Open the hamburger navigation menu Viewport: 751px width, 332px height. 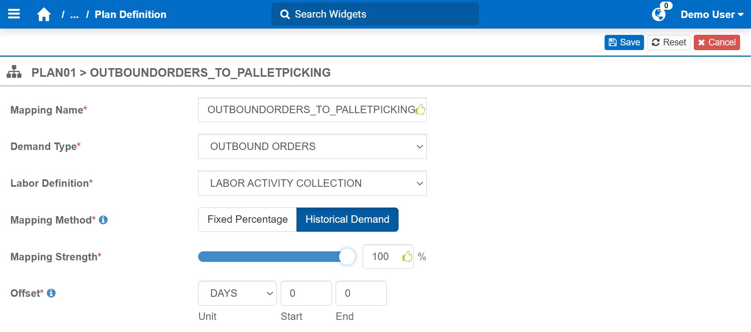[x=14, y=14]
